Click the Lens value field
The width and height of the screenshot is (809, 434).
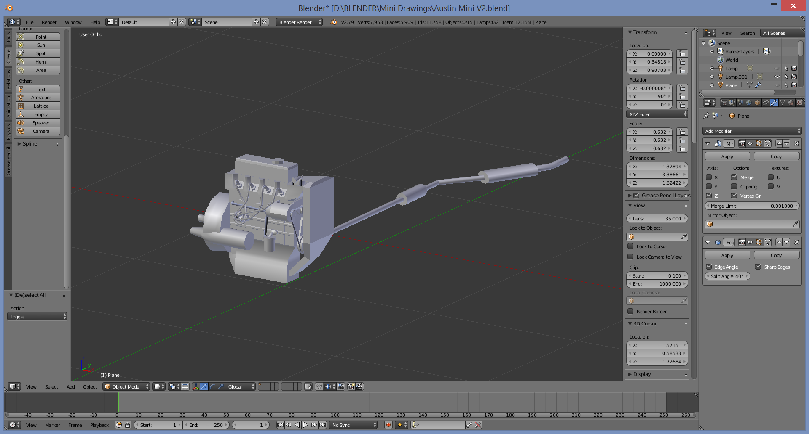click(656, 219)
